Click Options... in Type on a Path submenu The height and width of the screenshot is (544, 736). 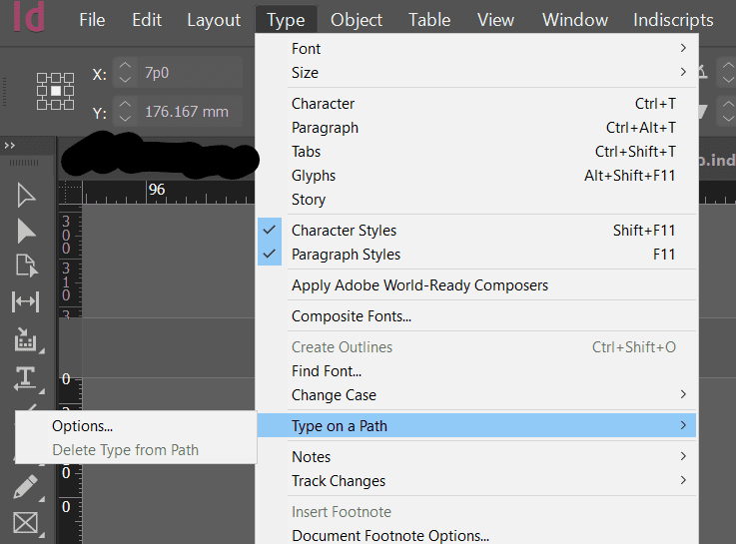point(83,426)
